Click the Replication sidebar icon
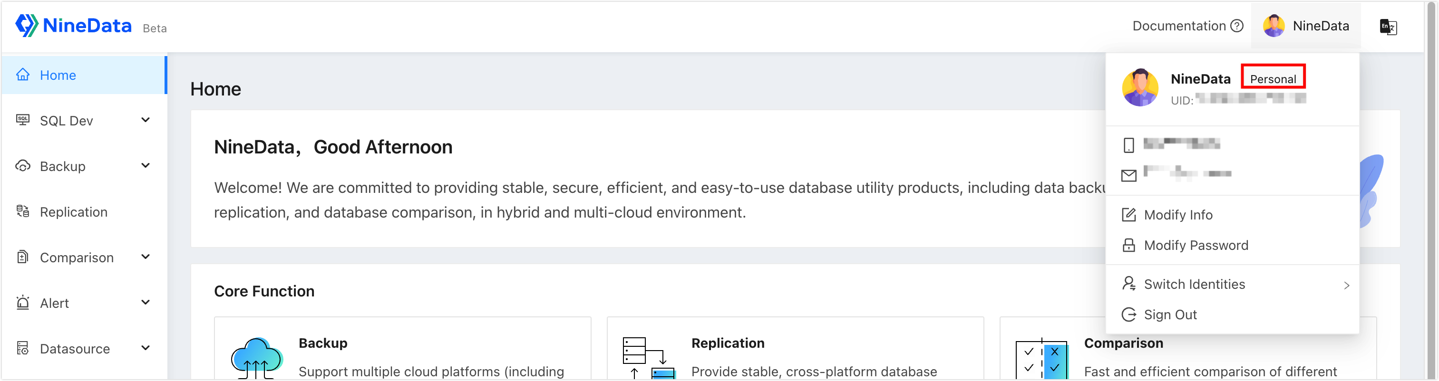This screenshot has width=1439, height=381. coord(23,211)
